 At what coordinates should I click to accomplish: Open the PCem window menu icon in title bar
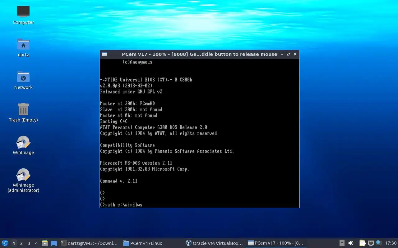coord(104,54)
